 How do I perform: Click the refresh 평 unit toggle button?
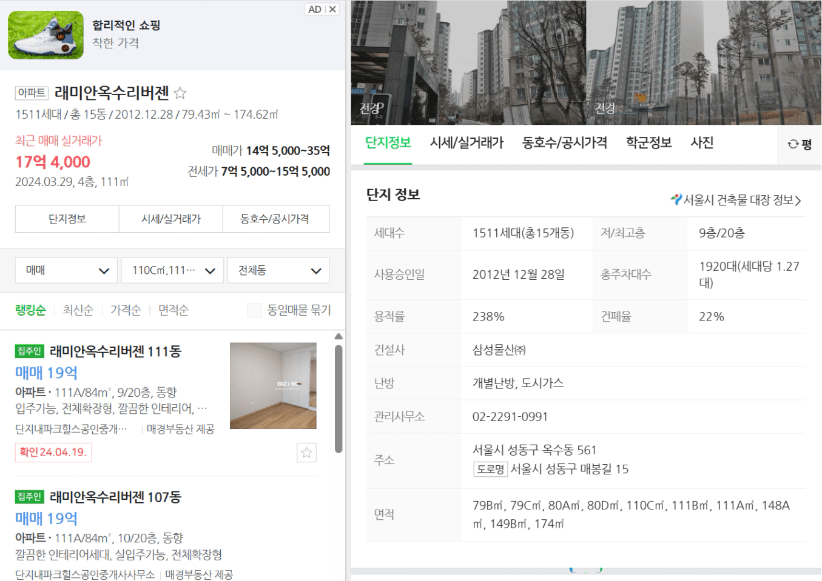tap(800, 144)
